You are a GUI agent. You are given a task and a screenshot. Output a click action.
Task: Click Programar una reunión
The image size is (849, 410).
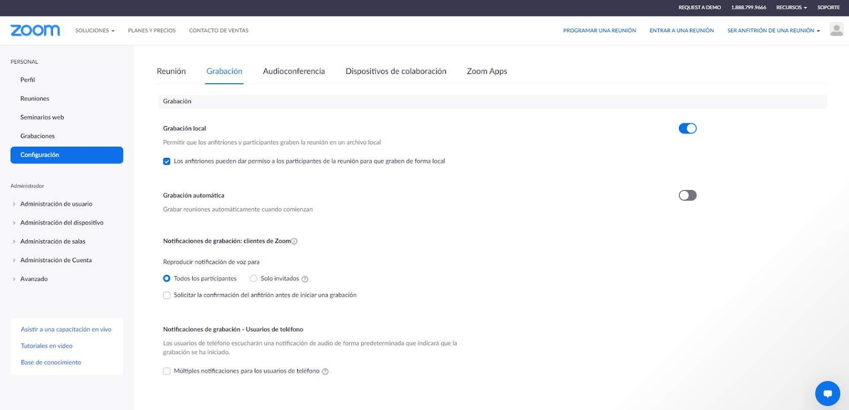point(600,31)
